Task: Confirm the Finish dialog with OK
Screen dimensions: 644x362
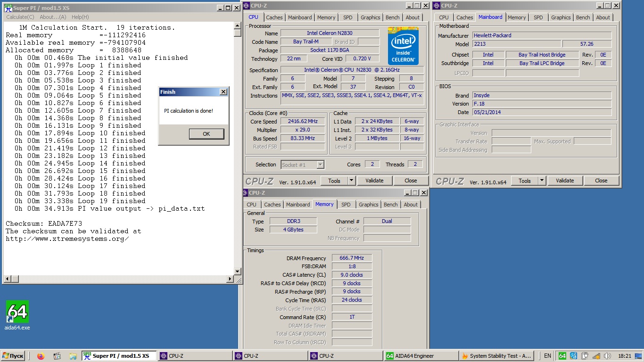Action: click(206, 134)
